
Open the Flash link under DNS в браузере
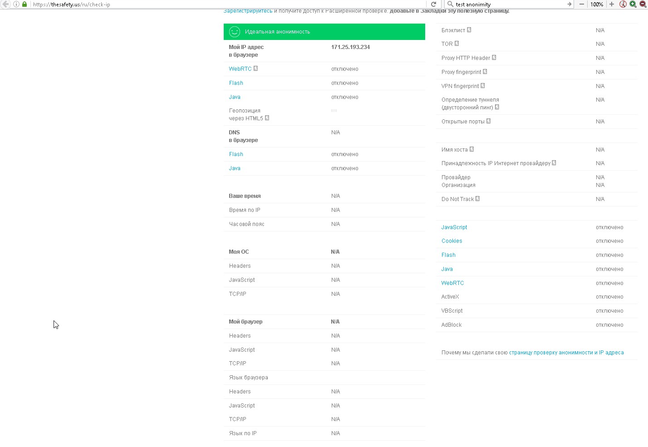(236, 154)
